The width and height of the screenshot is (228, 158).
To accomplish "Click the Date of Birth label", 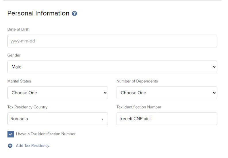I will coord(18,29).
